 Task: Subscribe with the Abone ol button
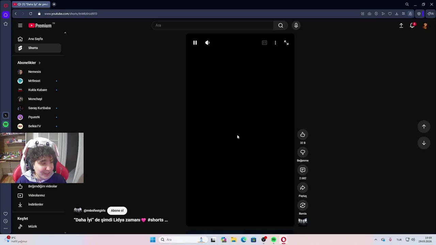(117, 211)
